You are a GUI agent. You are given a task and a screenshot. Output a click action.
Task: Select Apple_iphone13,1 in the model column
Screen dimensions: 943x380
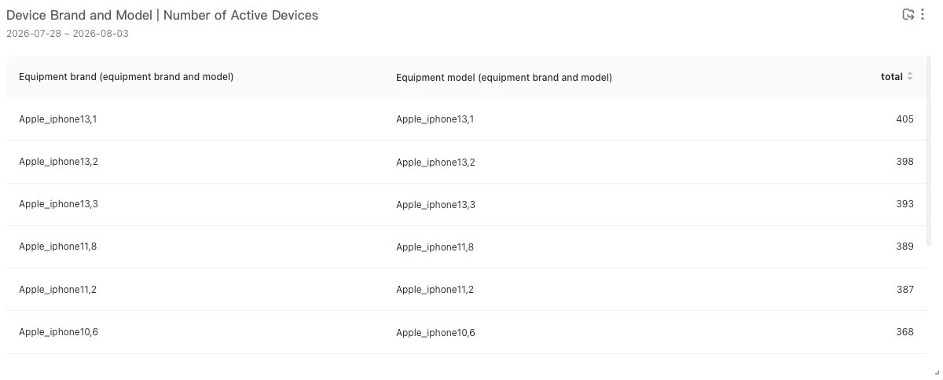point(435,119)
